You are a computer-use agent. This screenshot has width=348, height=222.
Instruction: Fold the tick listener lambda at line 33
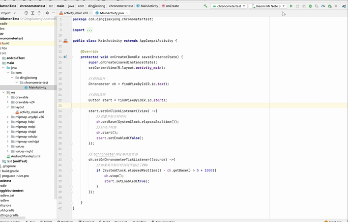pyautogui.click(x=71, y=160)
